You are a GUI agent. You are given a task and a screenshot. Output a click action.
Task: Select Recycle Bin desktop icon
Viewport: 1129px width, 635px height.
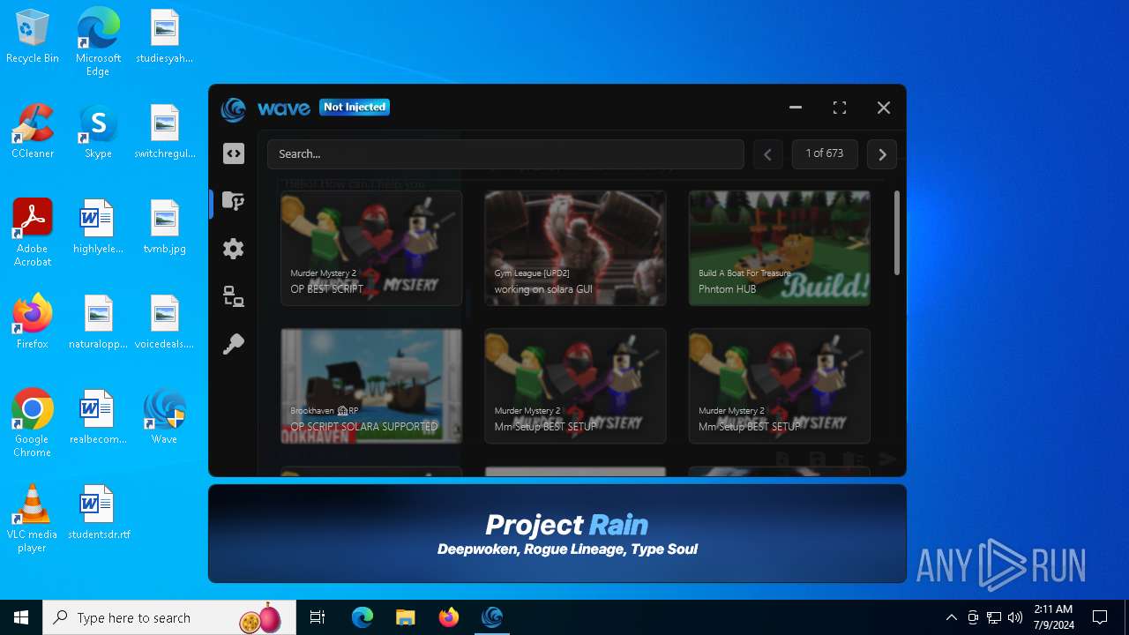[x=33, y=37]
